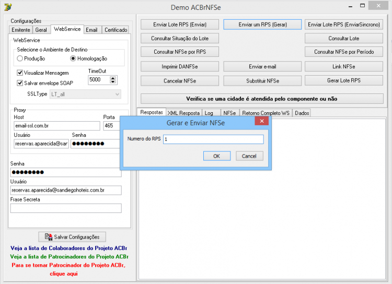The image size is (392, 284).
Task: Click the Proxy Porta field
Action: coord(111,126)
